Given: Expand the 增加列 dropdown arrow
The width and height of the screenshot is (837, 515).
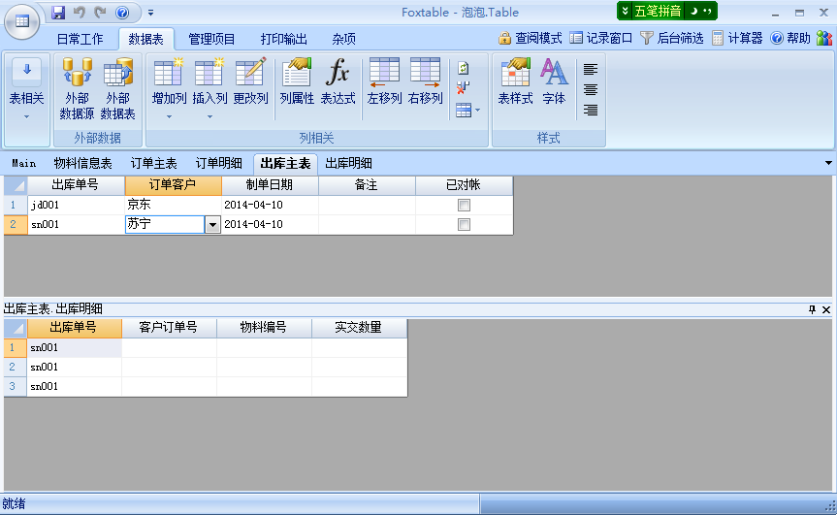Looking at the screenshot, I should 169,117.
